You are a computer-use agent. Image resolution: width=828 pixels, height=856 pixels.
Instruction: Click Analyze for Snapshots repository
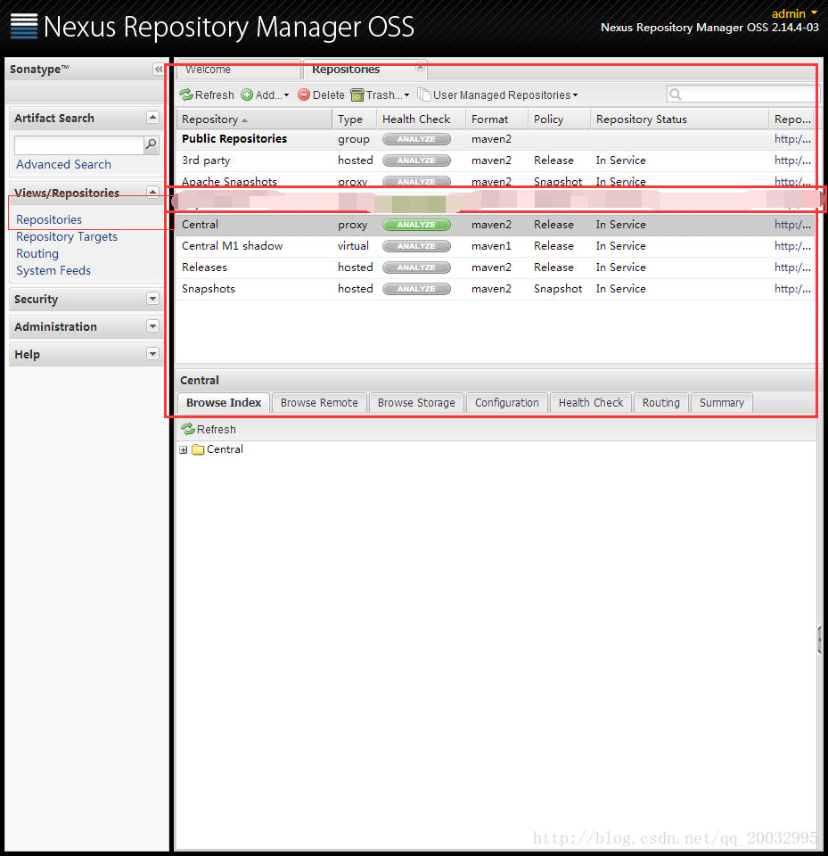[x=416, y=289]
